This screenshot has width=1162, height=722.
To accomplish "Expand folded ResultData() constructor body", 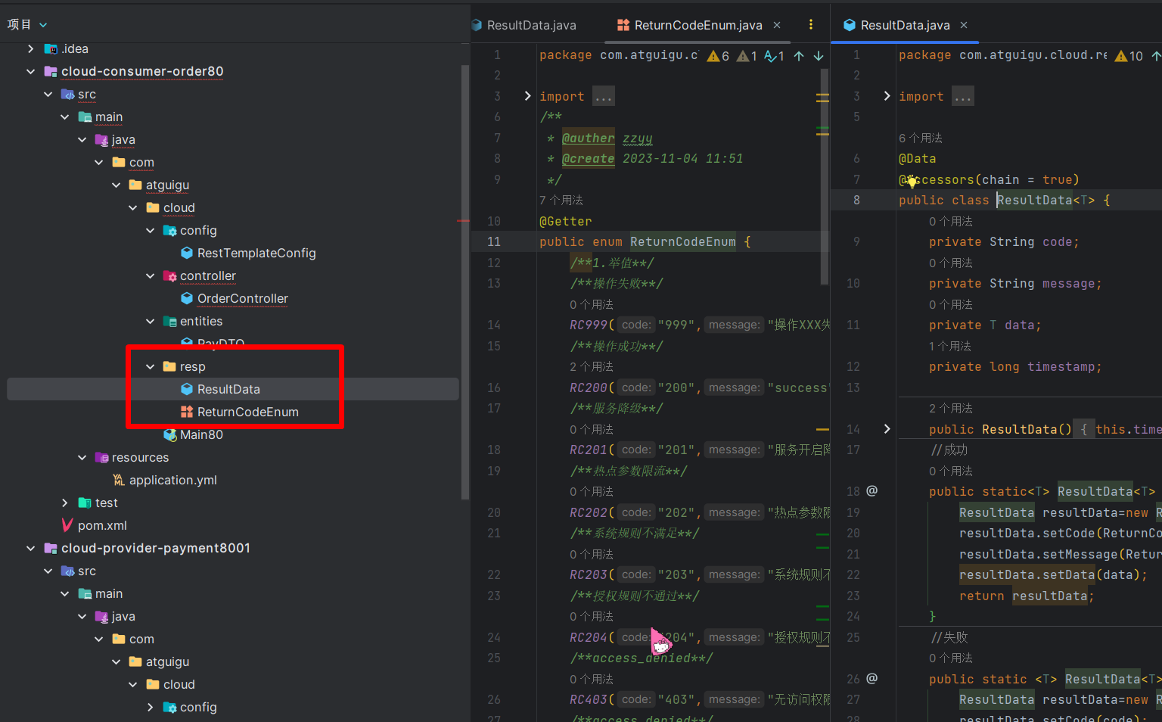I will point(887,429).
